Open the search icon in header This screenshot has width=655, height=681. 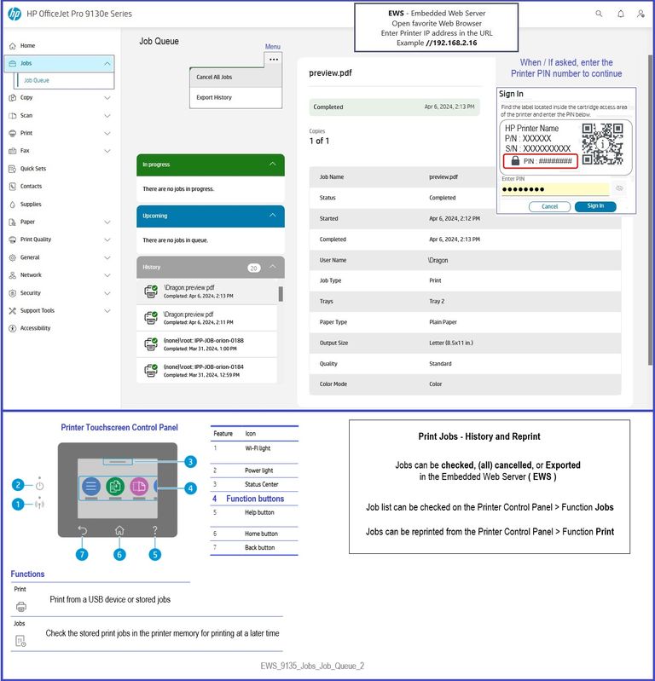pos(599,14)
